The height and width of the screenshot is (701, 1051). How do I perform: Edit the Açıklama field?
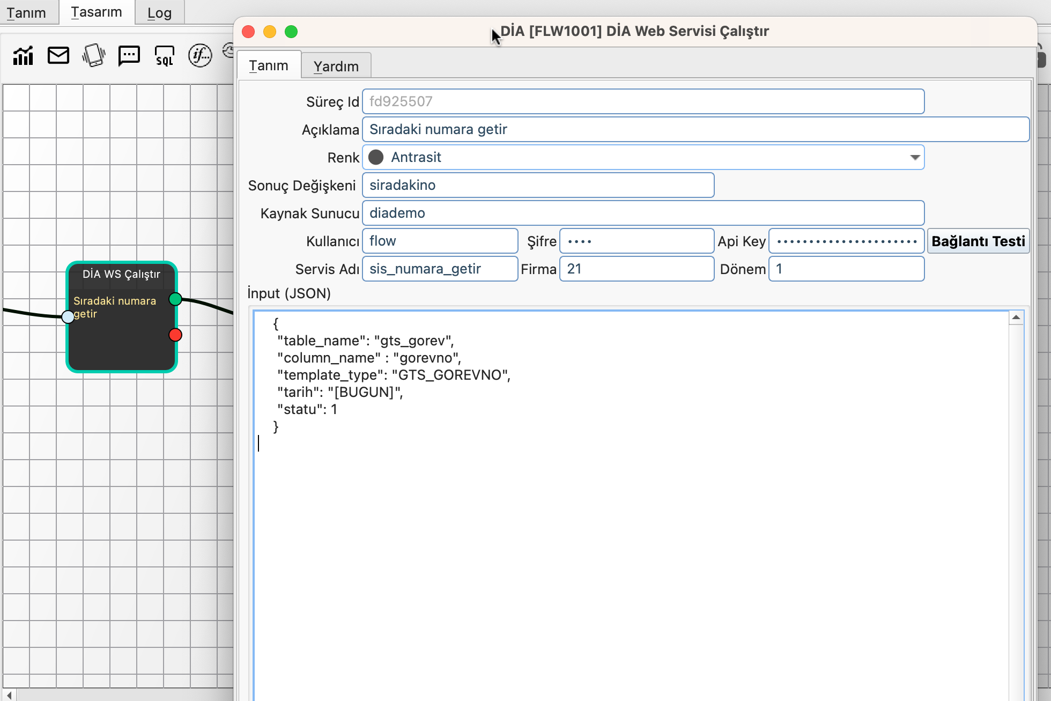coord(695,129)
